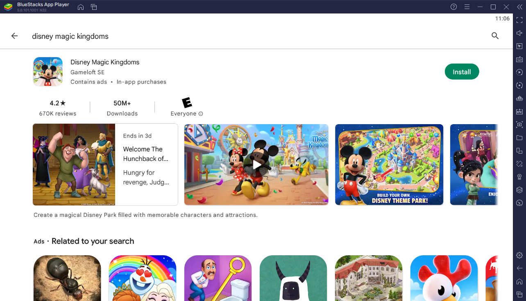Click the sidebar circular refresh arrow icon

[x=519, y=85]
